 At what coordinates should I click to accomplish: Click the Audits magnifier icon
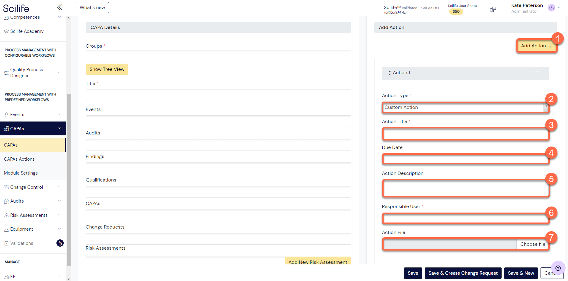6,201
